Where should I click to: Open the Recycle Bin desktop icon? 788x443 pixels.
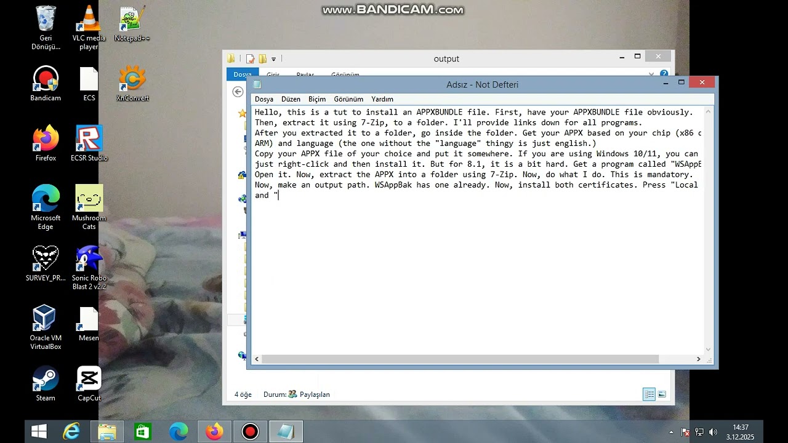46,28
